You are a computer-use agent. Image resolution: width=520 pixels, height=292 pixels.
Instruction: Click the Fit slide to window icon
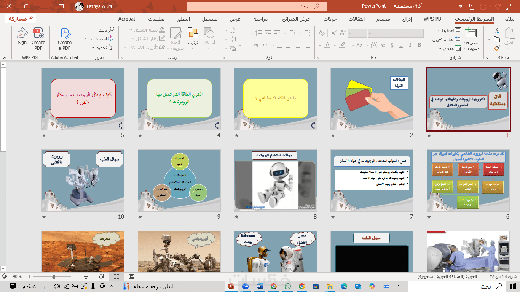(x=5, y=276)
